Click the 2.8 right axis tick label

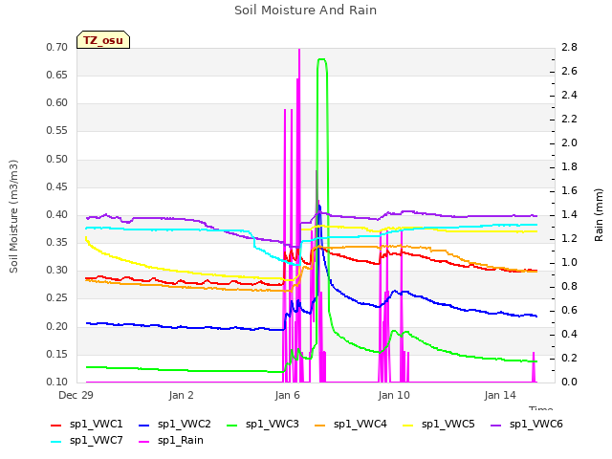[569, 48]
